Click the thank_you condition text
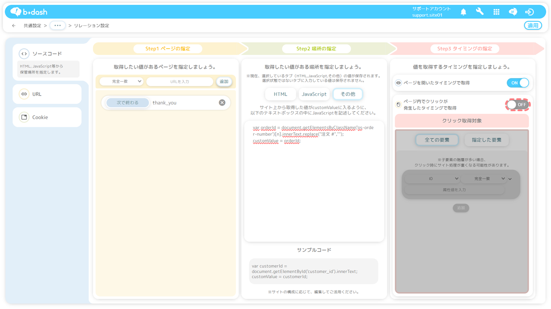Viewport: 551px width, 309px height. [164, 103]
